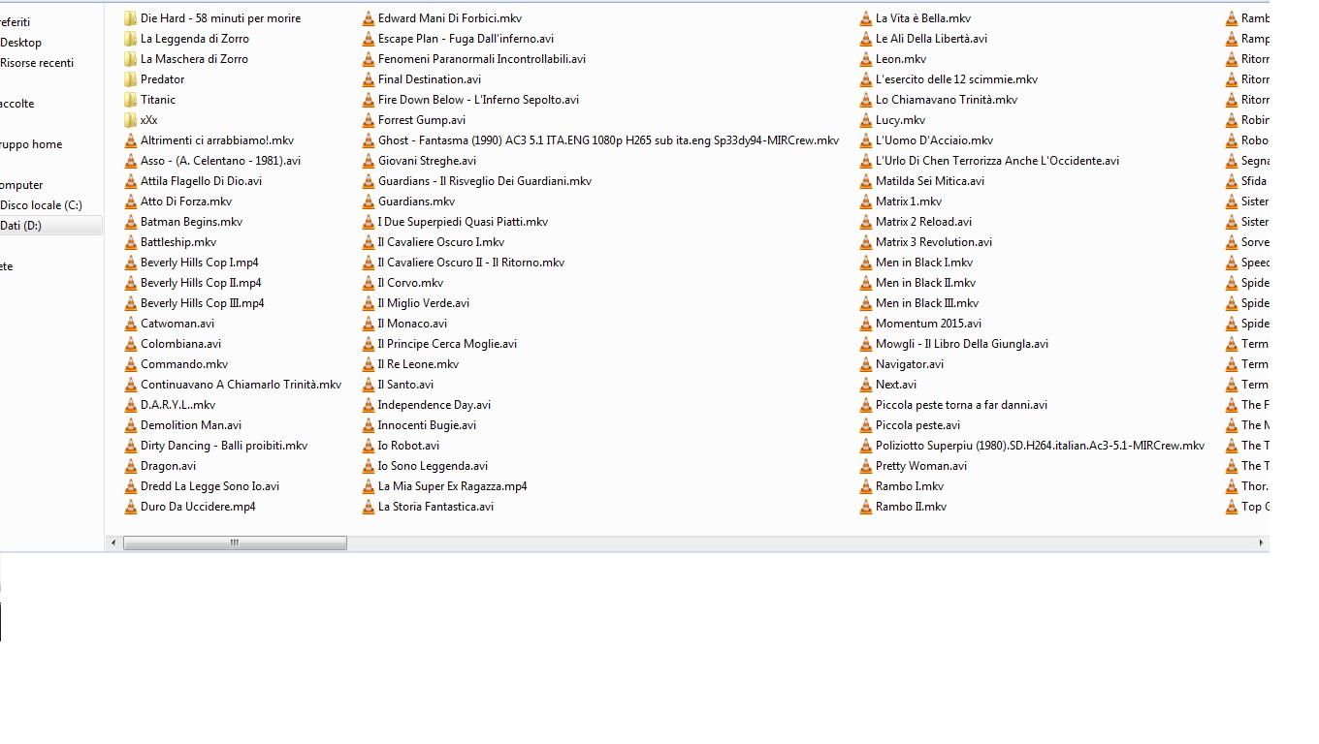Select Altrimenti ci arrabbiamo!.mkv file name
The image size is (1319, 744).
pos(217,140)
